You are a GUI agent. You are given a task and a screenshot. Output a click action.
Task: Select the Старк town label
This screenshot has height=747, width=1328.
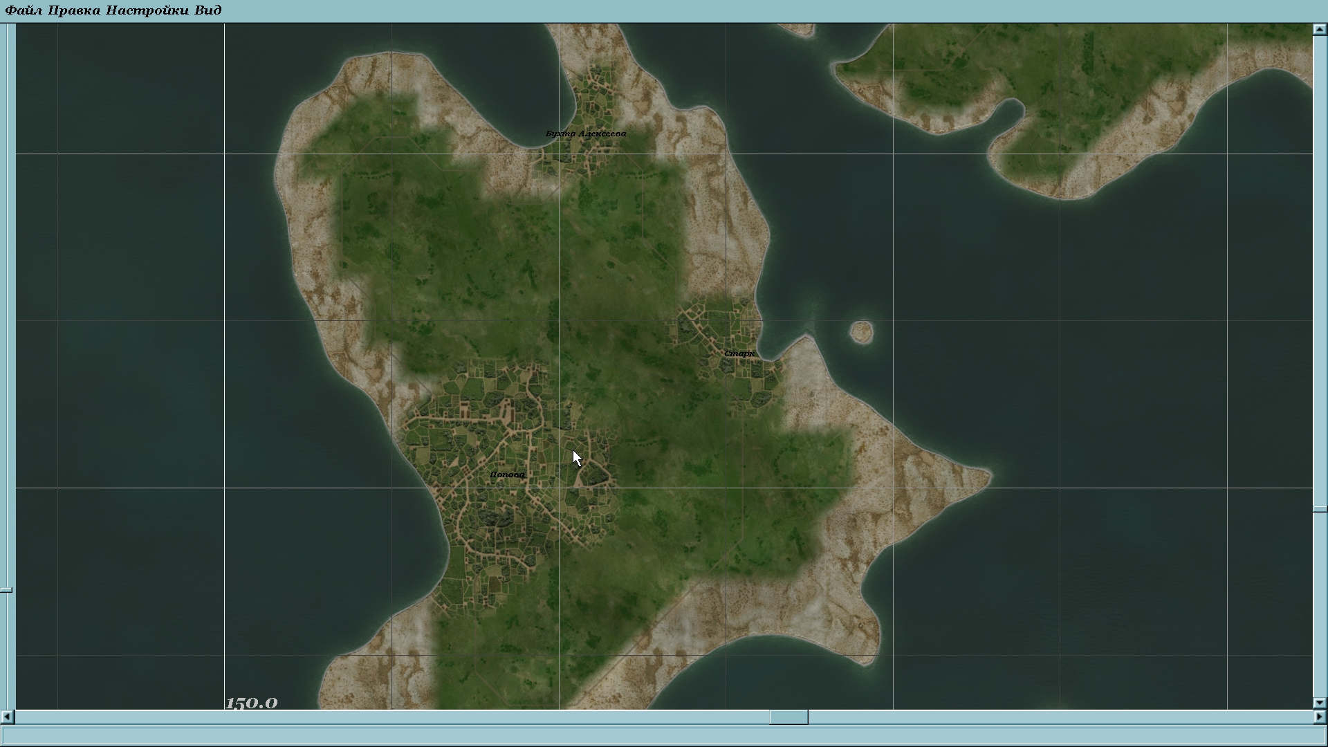pos(739,353)
